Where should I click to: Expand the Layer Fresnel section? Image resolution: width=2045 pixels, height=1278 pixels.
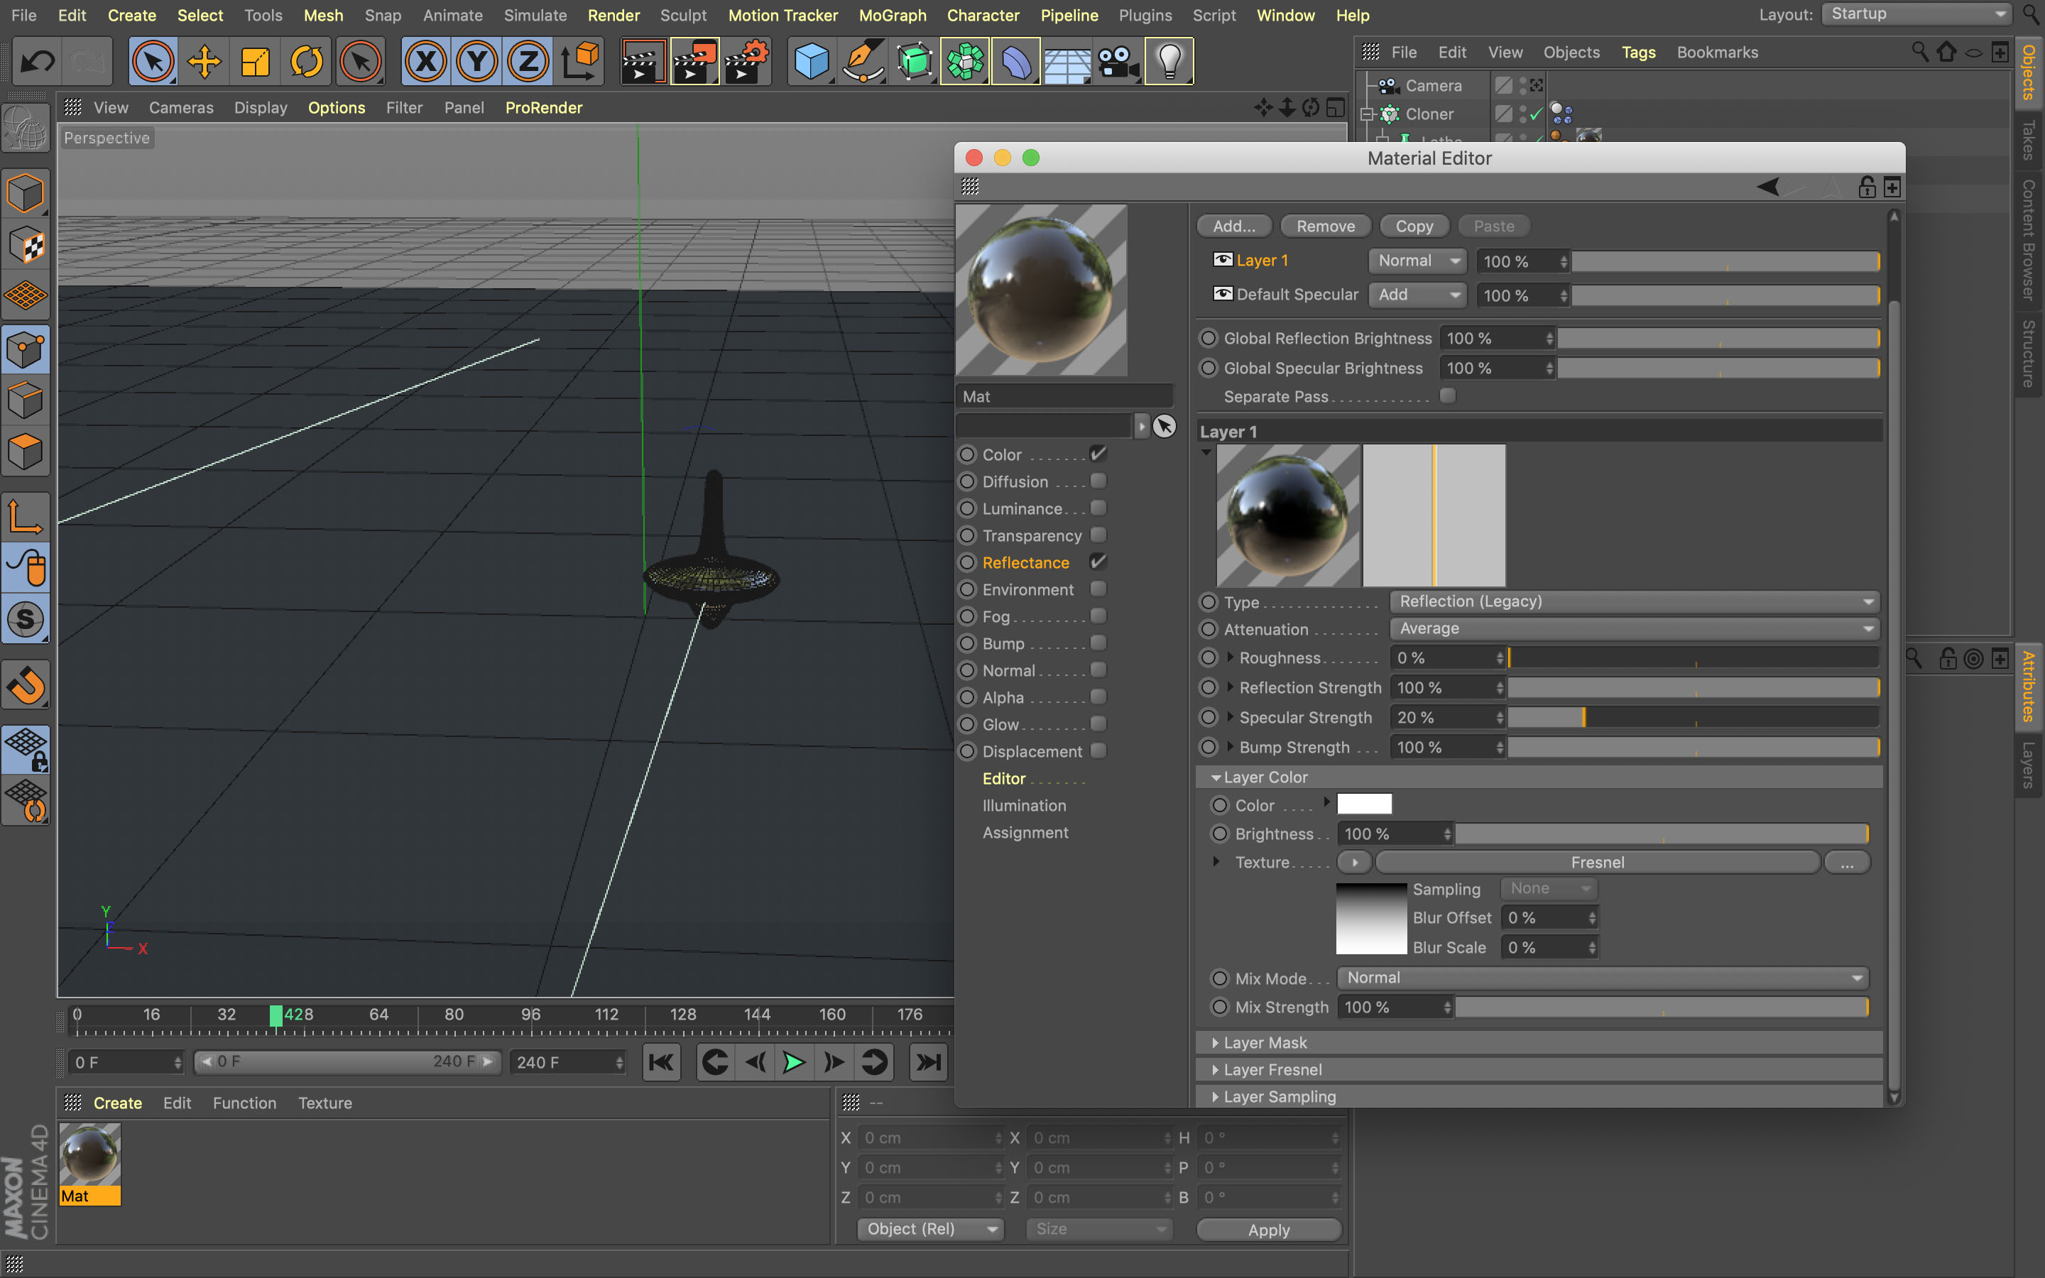pyautogui.click(x=1539, y=1070)
